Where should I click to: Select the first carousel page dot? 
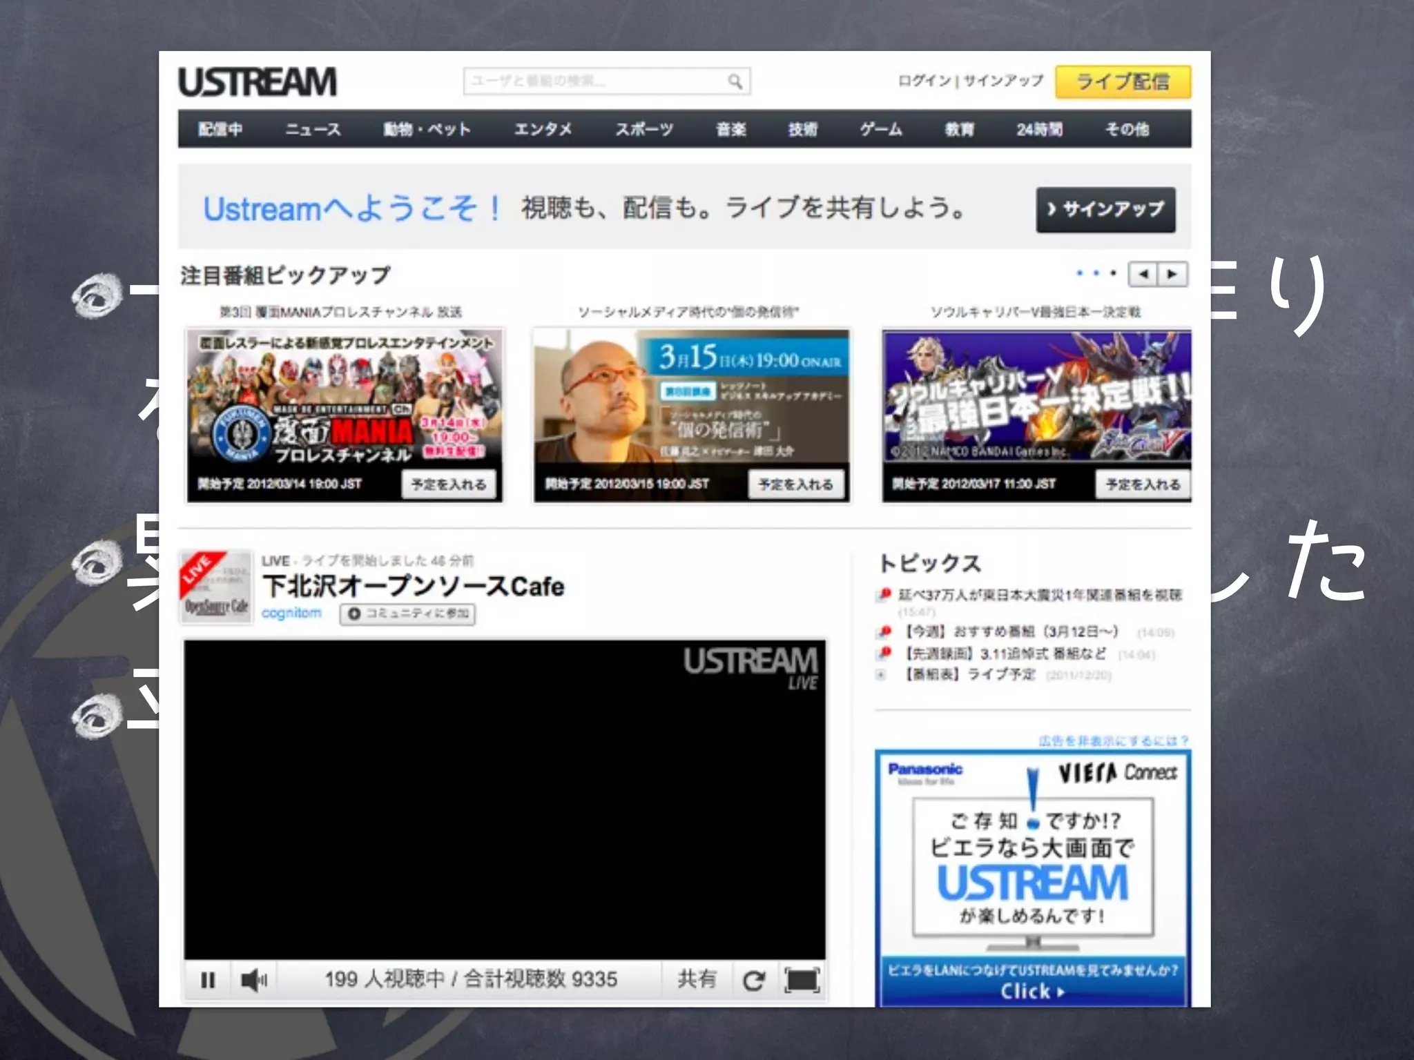[x=1080, y=273]
